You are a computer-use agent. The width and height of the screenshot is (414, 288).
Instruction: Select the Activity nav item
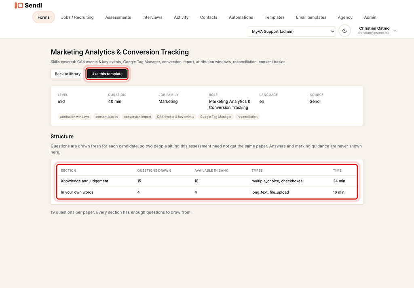[181, 17]
